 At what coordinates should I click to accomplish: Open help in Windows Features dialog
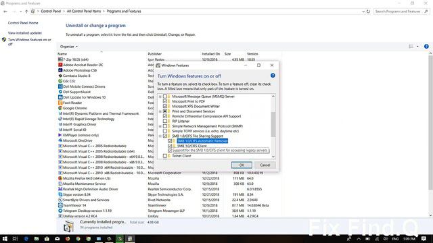273,76
